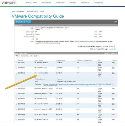Screen dimensions: 125x126
Task: Expand the lpfc version 14.0.326.12 row
Action: pyautogui.click(x=16, y=63)
